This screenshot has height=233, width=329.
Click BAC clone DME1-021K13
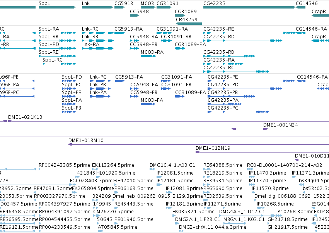[25, 117]
